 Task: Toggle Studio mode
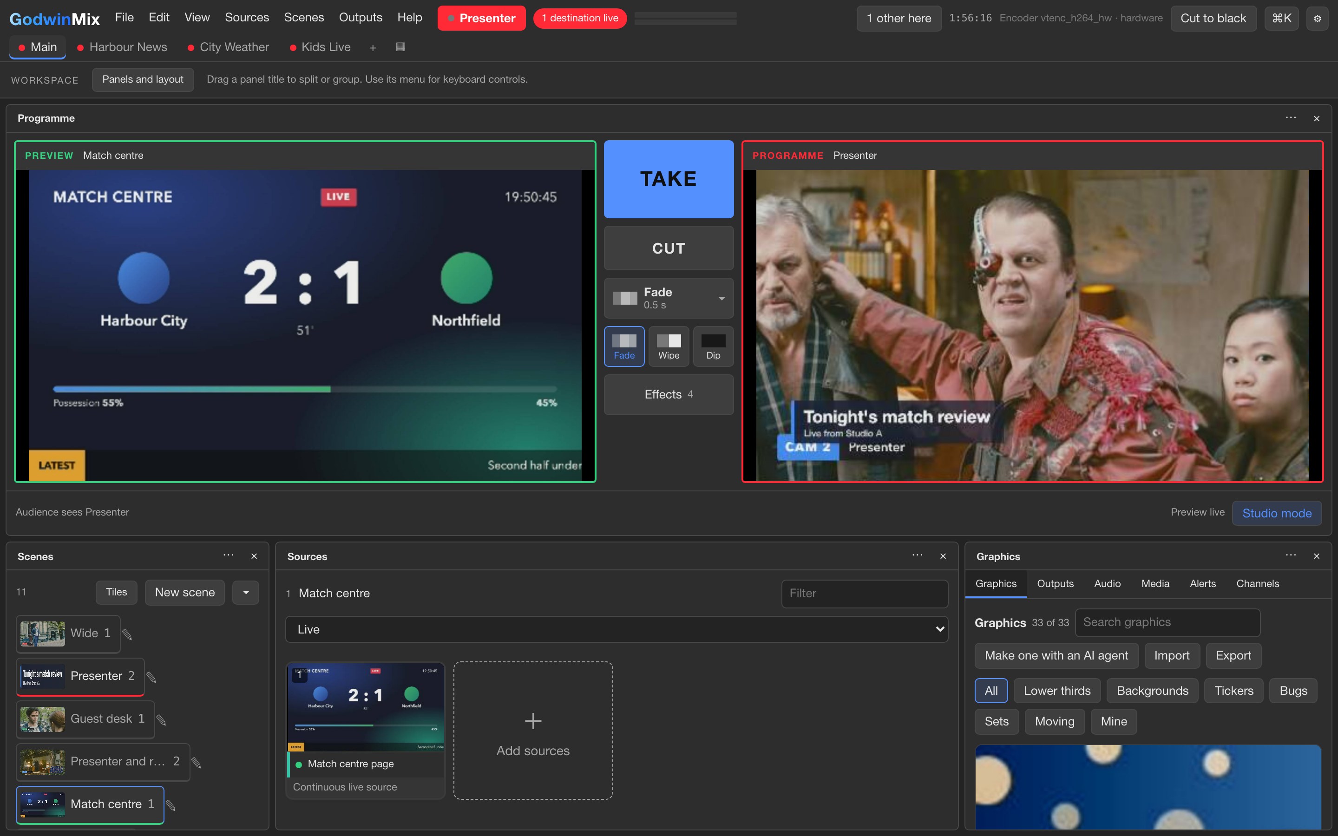pos(1277,513)
